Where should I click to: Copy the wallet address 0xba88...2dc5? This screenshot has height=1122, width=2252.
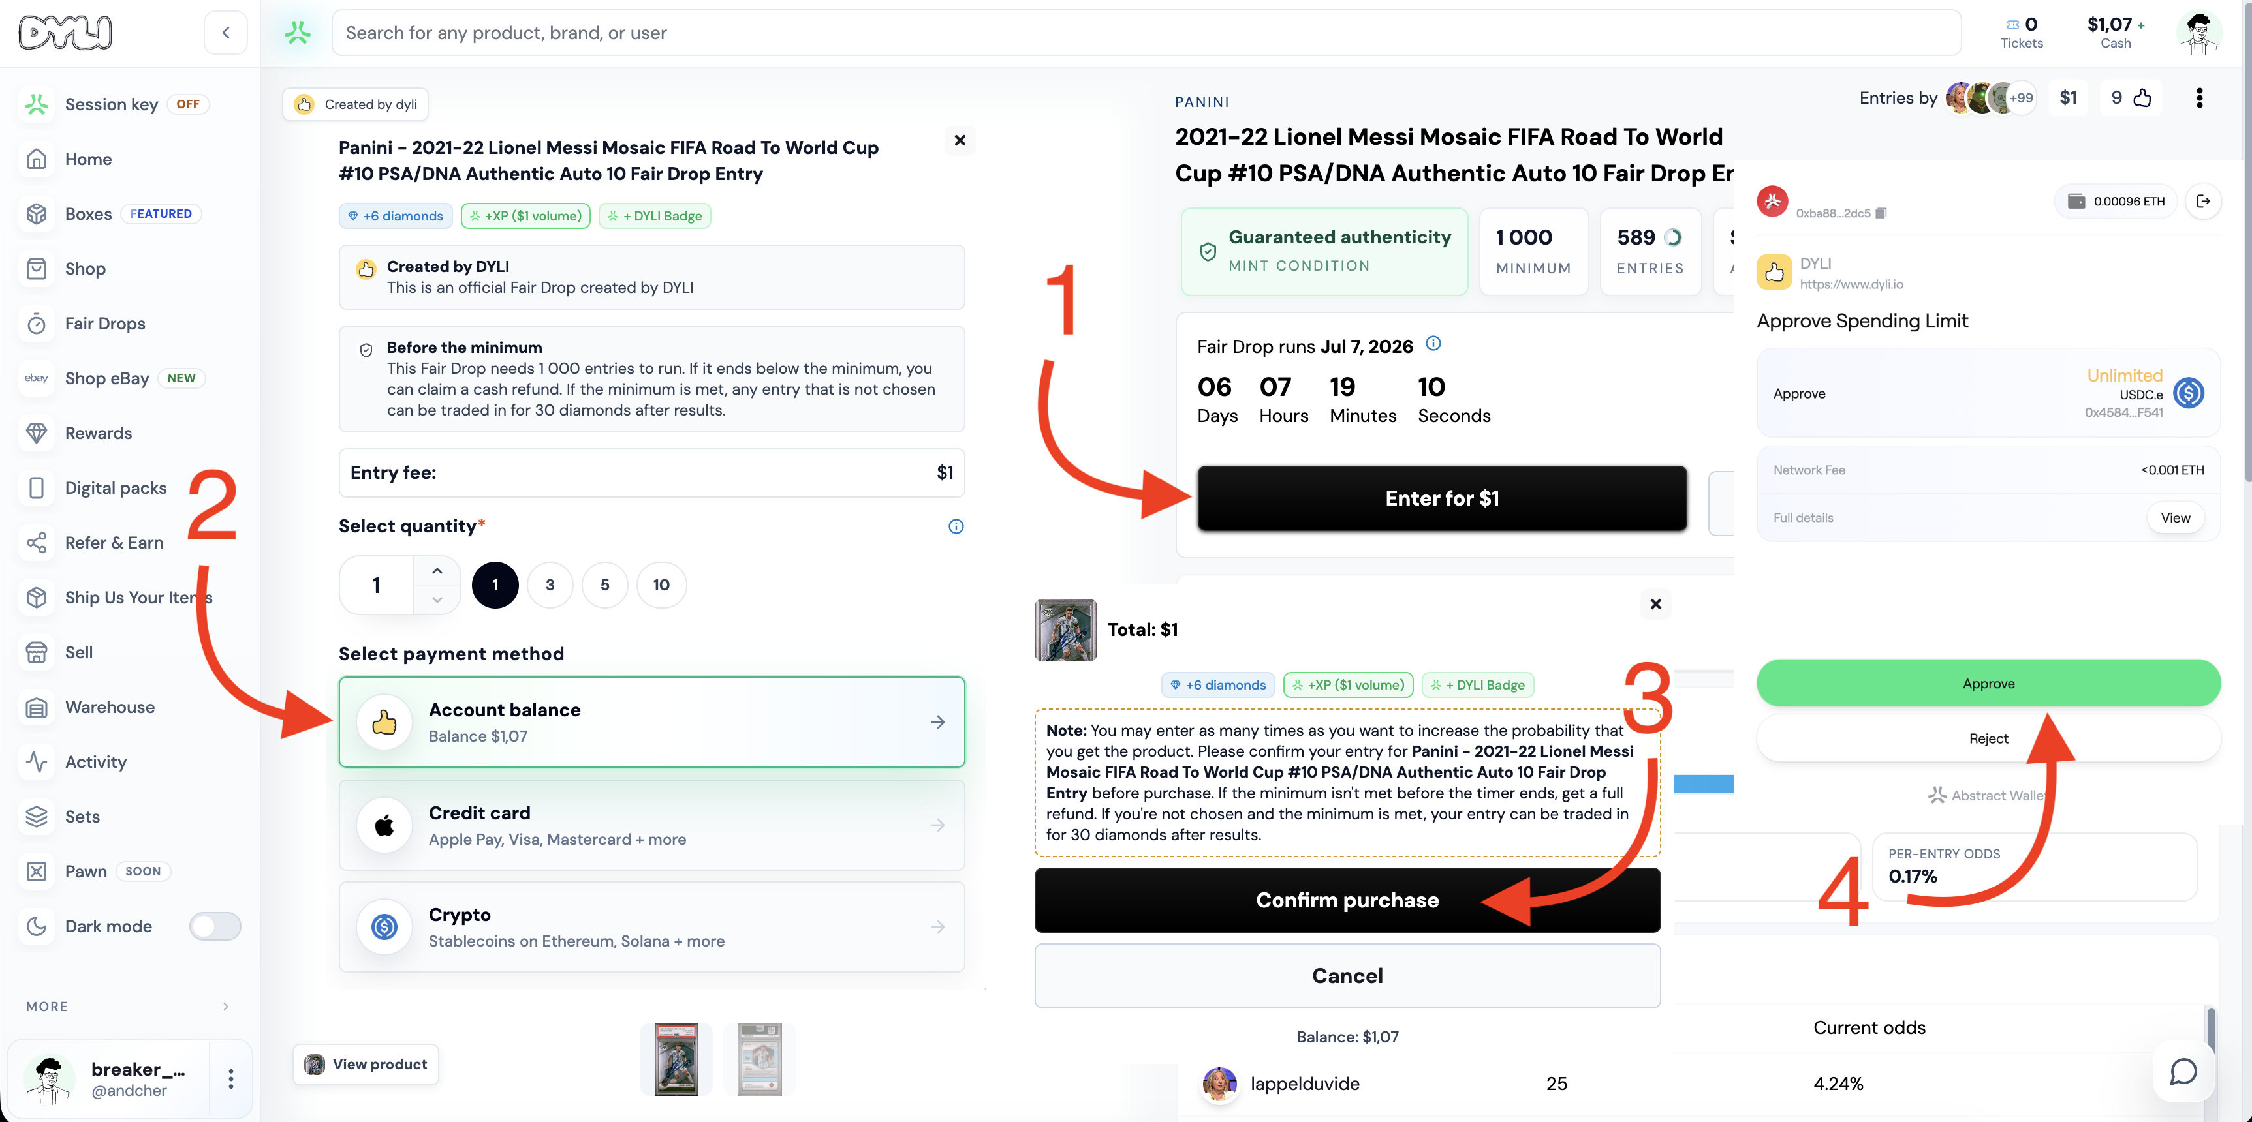(x=1881, y=213)
